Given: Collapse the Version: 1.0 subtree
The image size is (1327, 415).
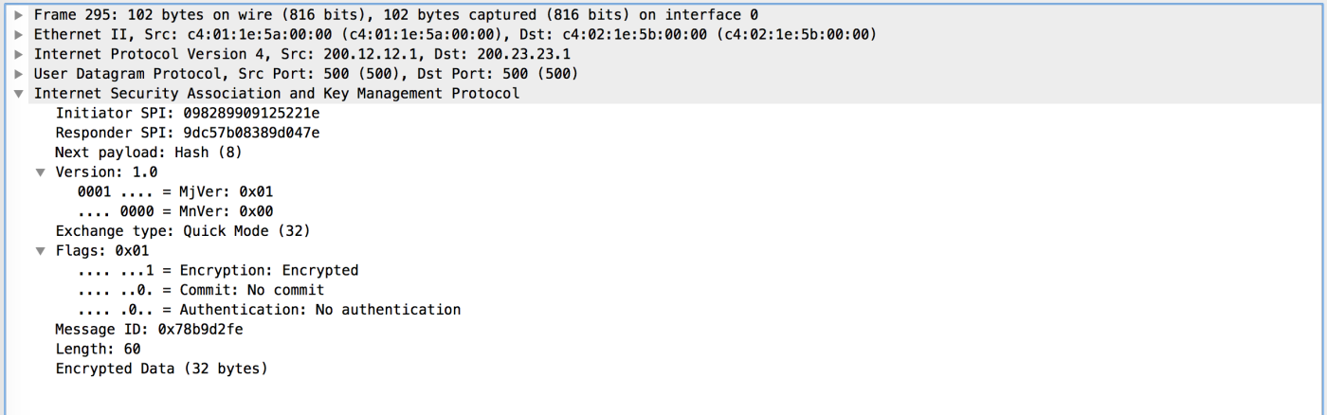Looking at the screenshot, I should 40,172.
